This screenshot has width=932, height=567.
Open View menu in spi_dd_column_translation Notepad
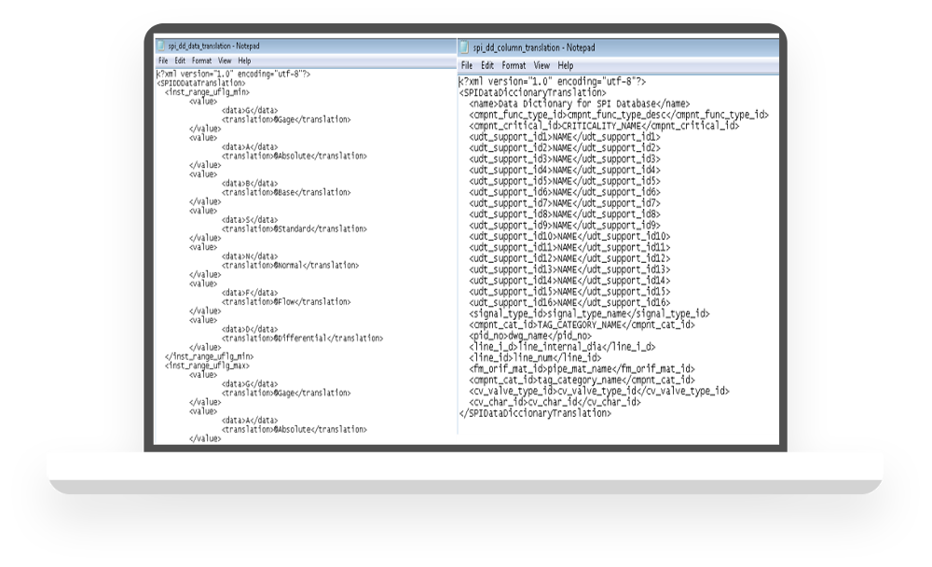[x=541, y=66]
